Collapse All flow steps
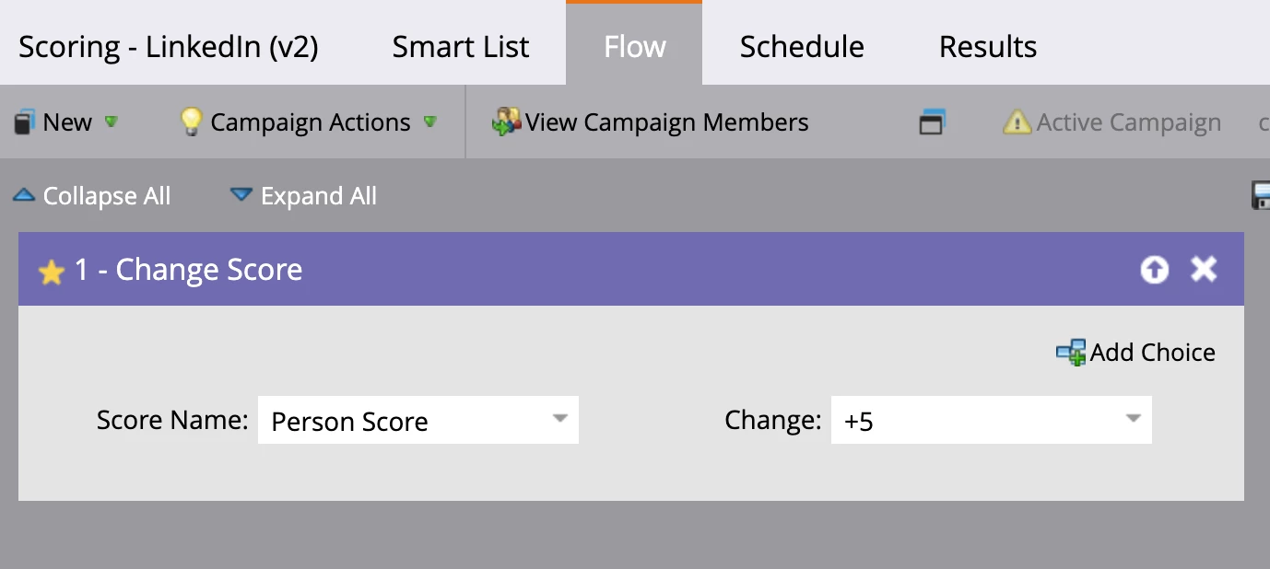The width and height of the screenshot is (1270, 569). (92, 196)
